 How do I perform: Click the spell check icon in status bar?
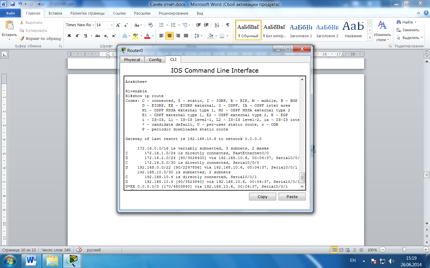(79, 250)
